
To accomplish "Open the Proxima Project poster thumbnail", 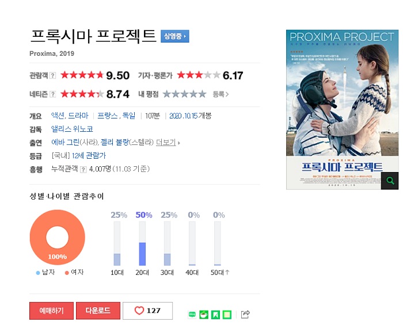I will tap(342, 110).
